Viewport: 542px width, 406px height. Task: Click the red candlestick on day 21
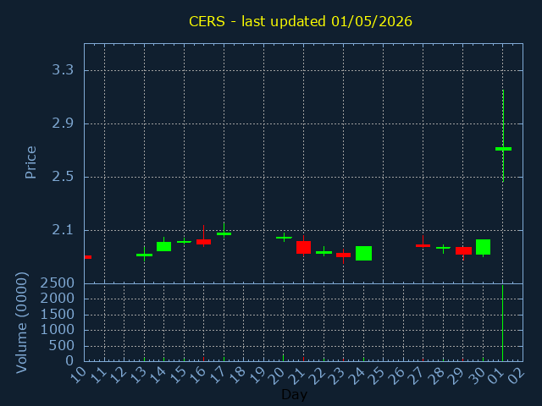click(x=303, y=247)
